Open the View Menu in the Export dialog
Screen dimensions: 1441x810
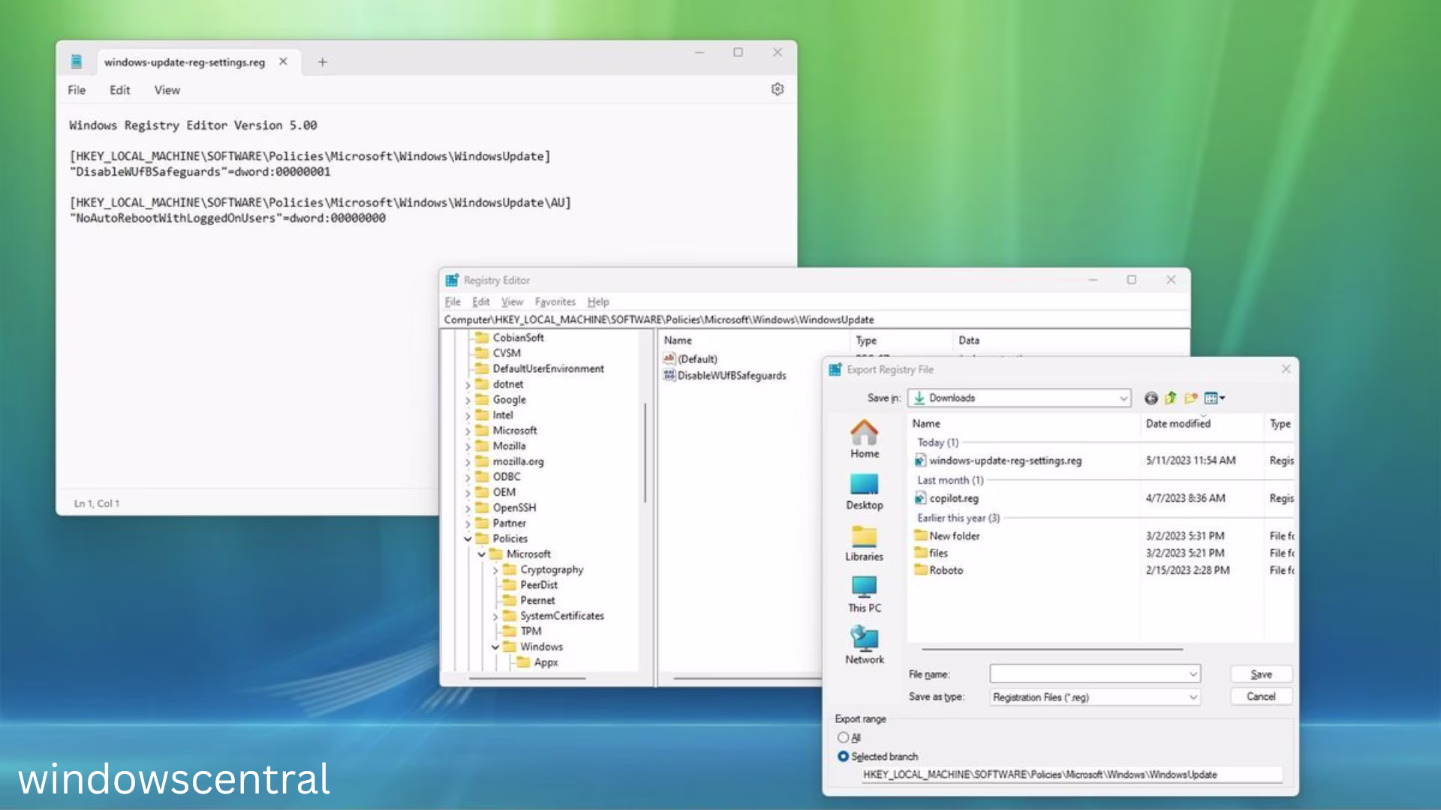click(1214, 398)
